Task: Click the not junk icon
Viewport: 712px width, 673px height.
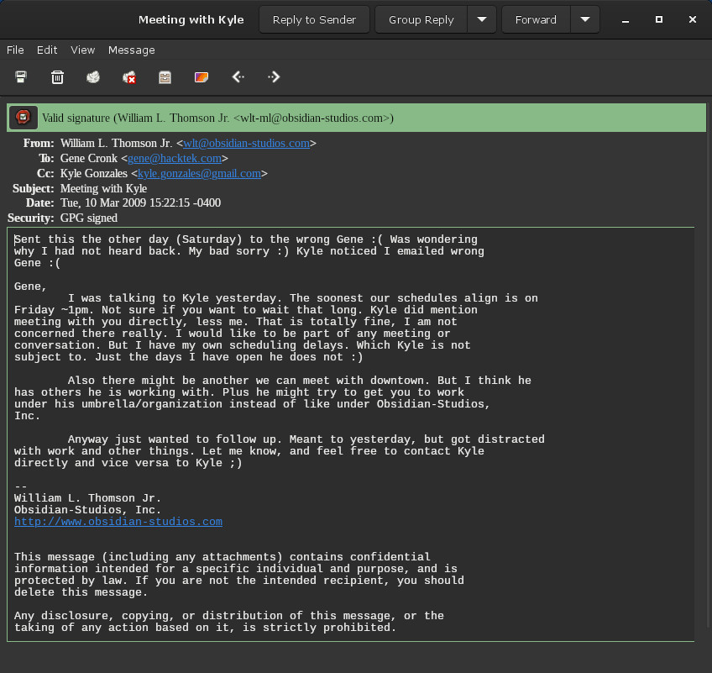Action: point(129,77)
